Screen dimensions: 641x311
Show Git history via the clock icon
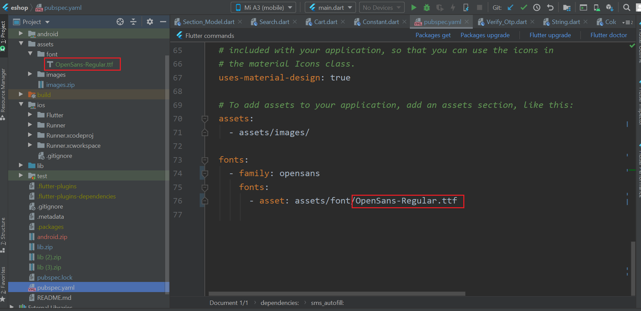537,7
